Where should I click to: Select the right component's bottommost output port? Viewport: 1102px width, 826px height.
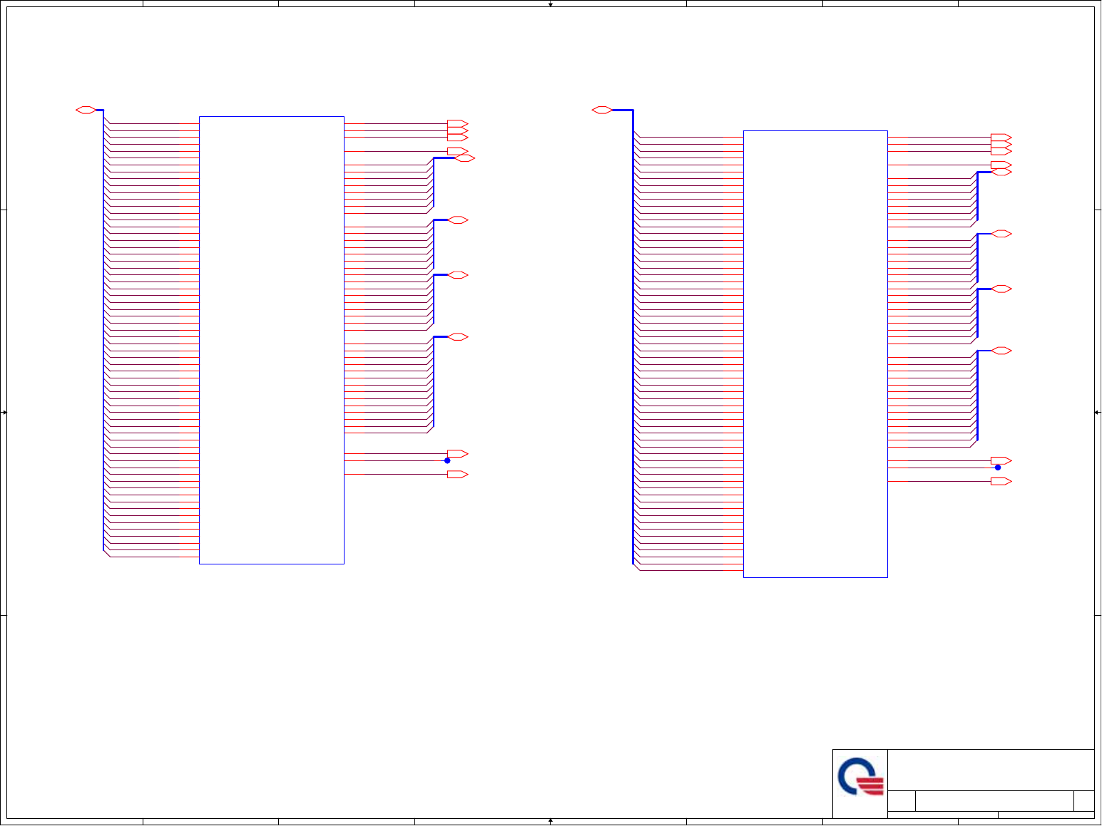pos(1001,481)
